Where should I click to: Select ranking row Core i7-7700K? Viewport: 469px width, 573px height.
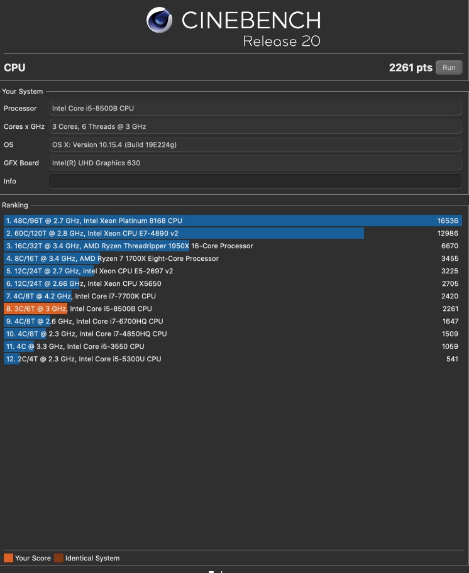pos(233,296)
